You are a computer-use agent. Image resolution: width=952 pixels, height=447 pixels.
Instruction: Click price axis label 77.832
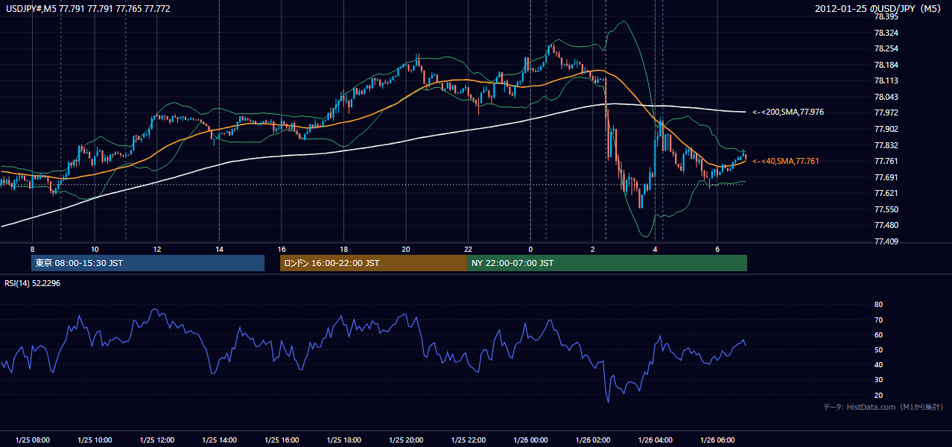coord(888,145)
